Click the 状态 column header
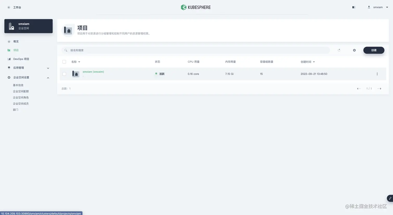Viewport: 393px width, 215px height. pyautogui.click(x=158, y=62)
